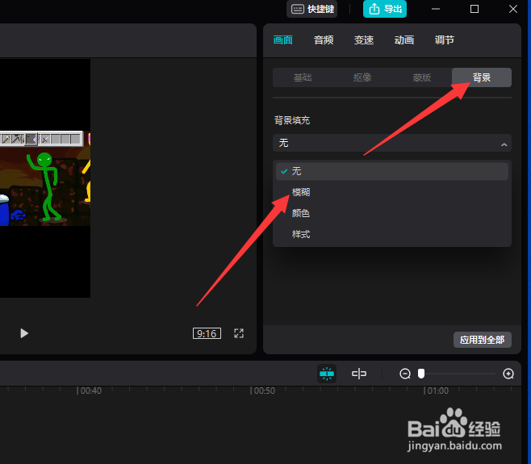531x464 pixels.
Task: Choose 颜色 color background fill
Action: click(392, 213)
